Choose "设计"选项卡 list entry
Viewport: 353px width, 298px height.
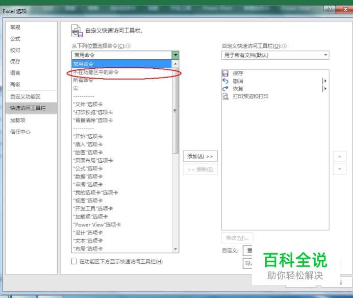click(x=122, y=233)
